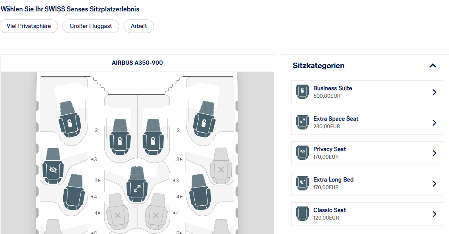Open Classic Seat 120,00EUR category
The width and height of the screenshot is (449, 234).
367,214
